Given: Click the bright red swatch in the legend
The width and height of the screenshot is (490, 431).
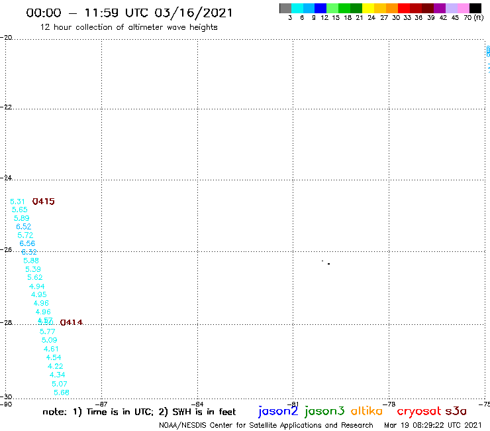Looking at the screenshot, I should coord(404,8).
